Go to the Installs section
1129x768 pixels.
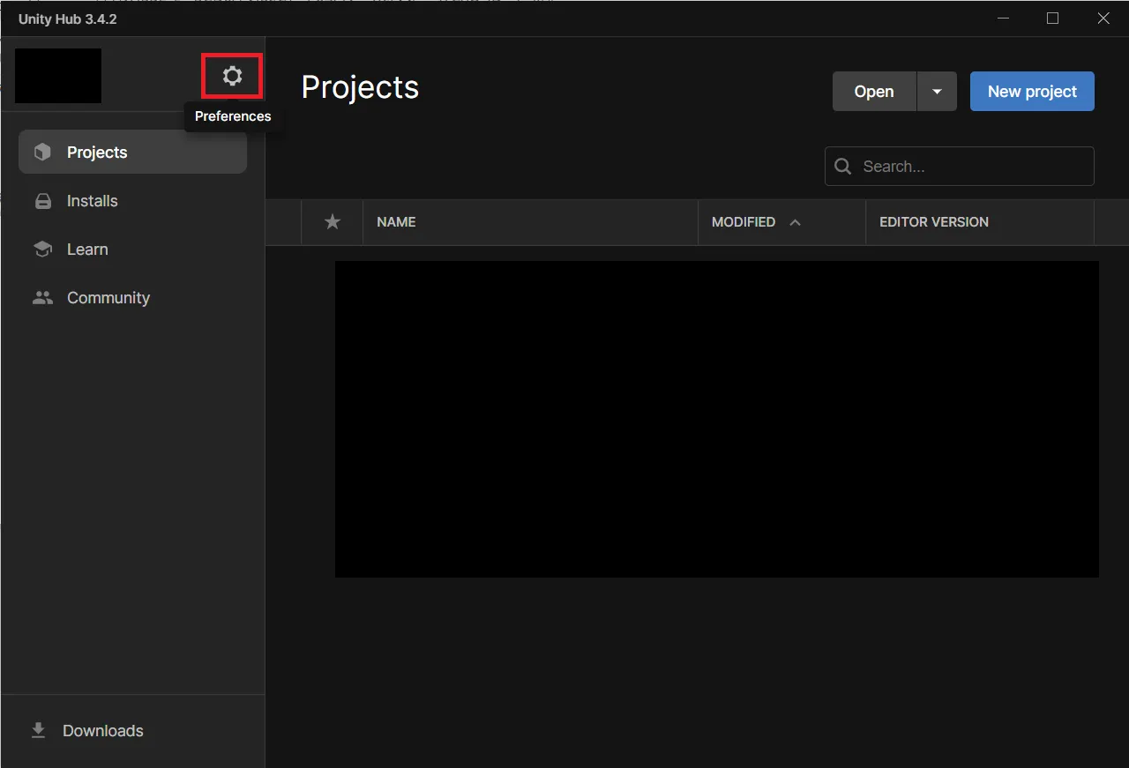coord(92,201)
